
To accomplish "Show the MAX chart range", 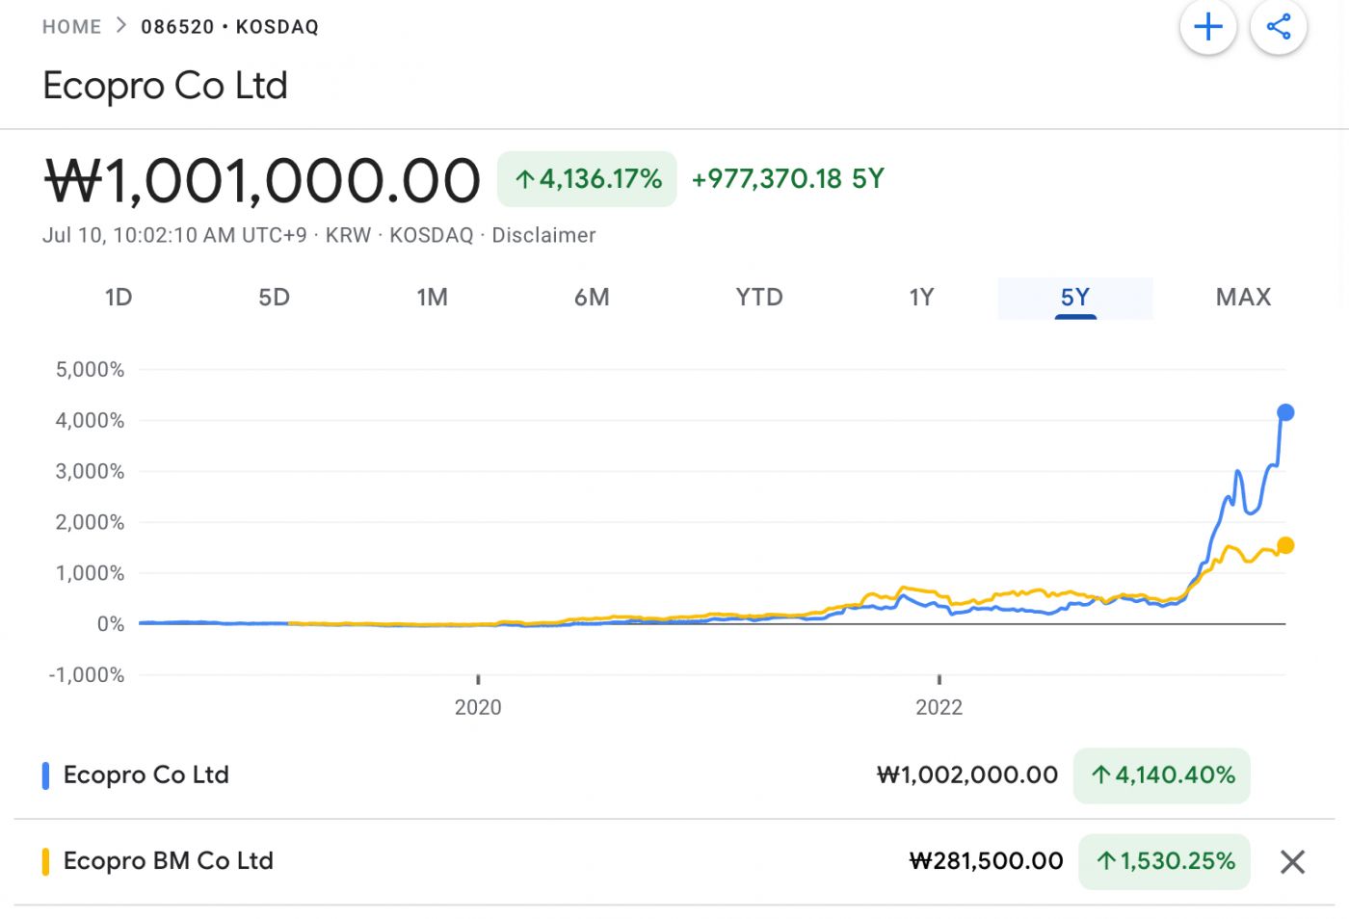I will (1243, 297).
